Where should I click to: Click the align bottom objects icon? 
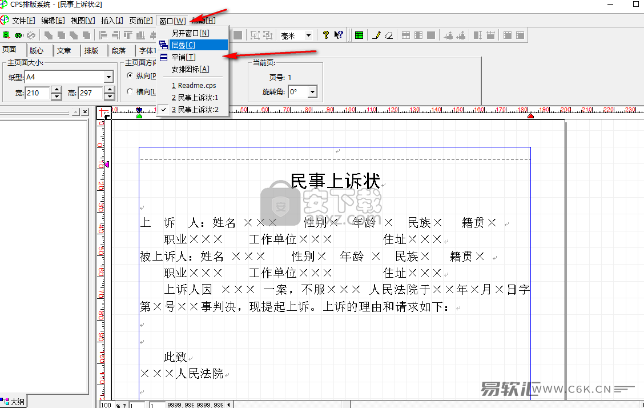pos(140,35)
